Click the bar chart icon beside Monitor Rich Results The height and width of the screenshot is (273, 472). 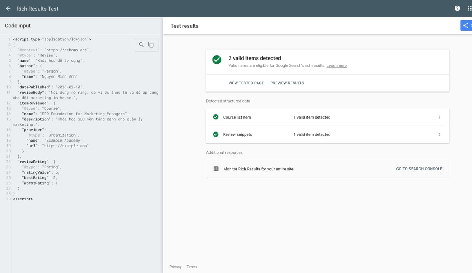coord(216,169)
